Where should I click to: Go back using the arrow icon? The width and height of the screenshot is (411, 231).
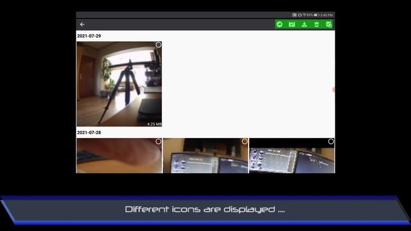pos(82,24)
